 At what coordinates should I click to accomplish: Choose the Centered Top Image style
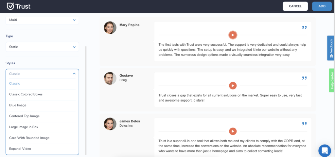pyautogui.click(x=42, y=116)
